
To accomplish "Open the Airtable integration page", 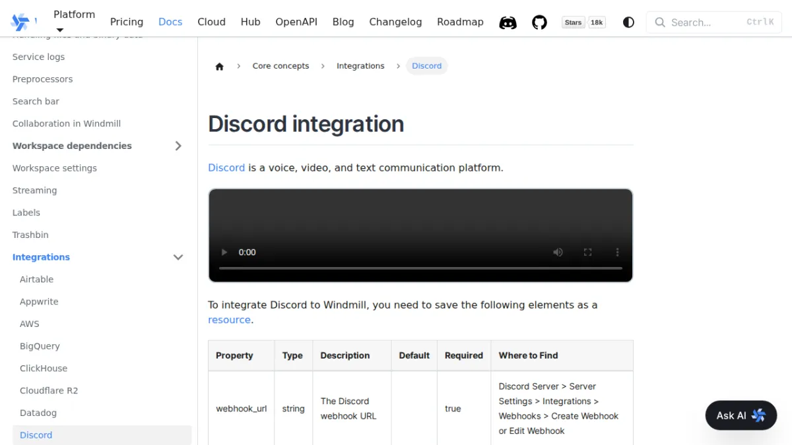I will (36, 280).
